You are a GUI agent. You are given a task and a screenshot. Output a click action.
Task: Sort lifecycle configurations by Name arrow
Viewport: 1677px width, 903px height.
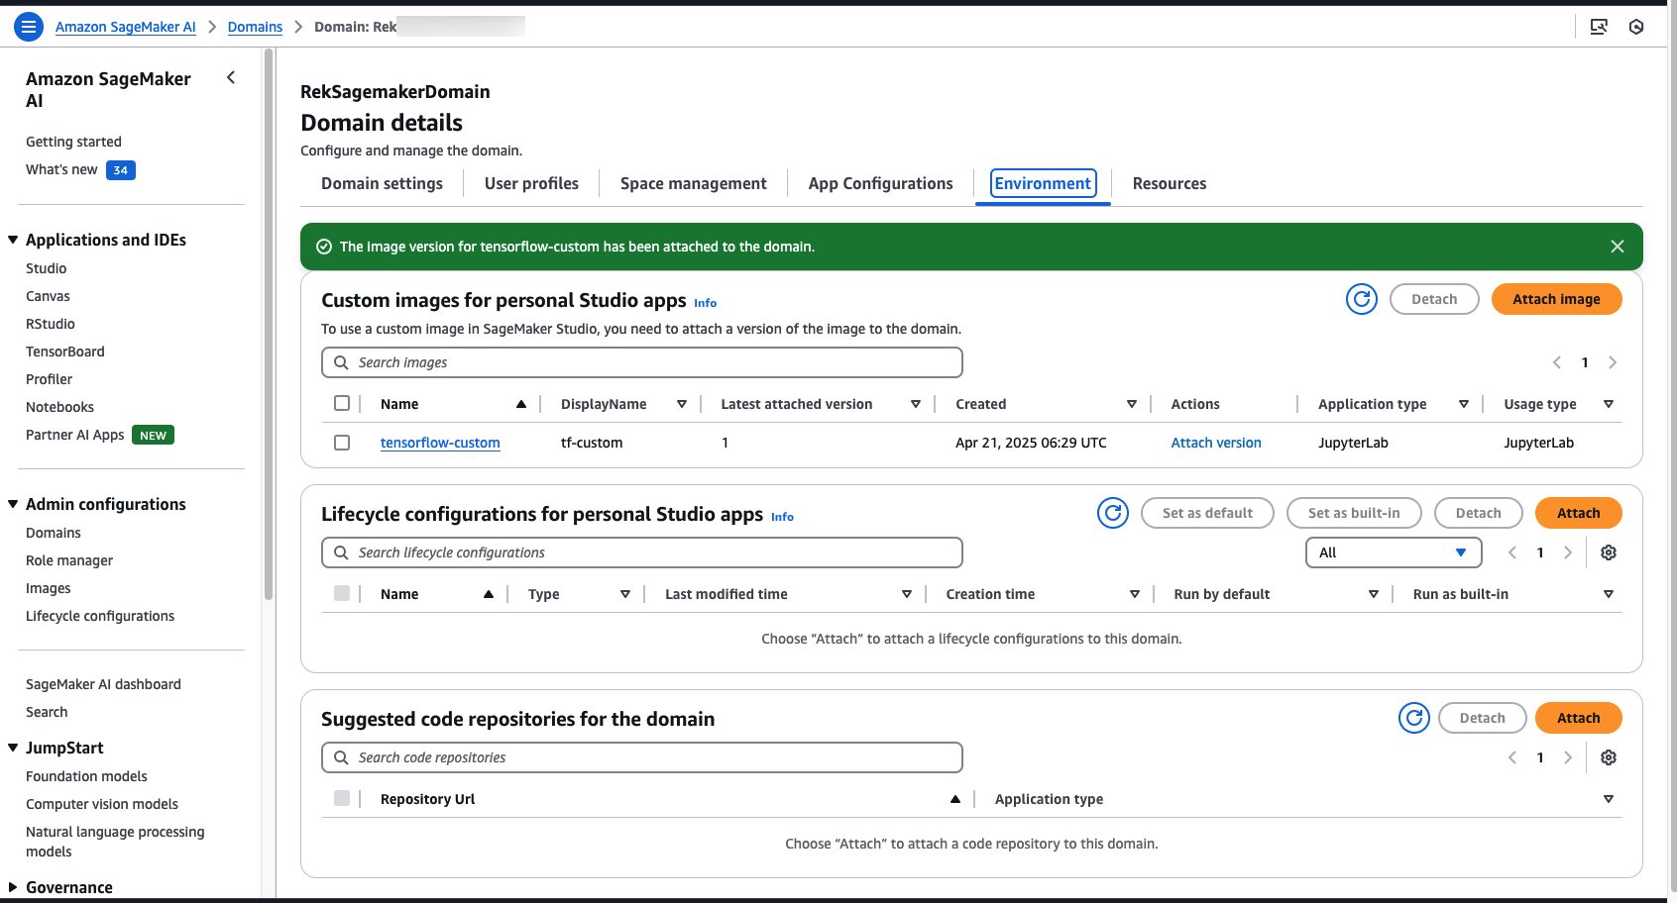489,594
